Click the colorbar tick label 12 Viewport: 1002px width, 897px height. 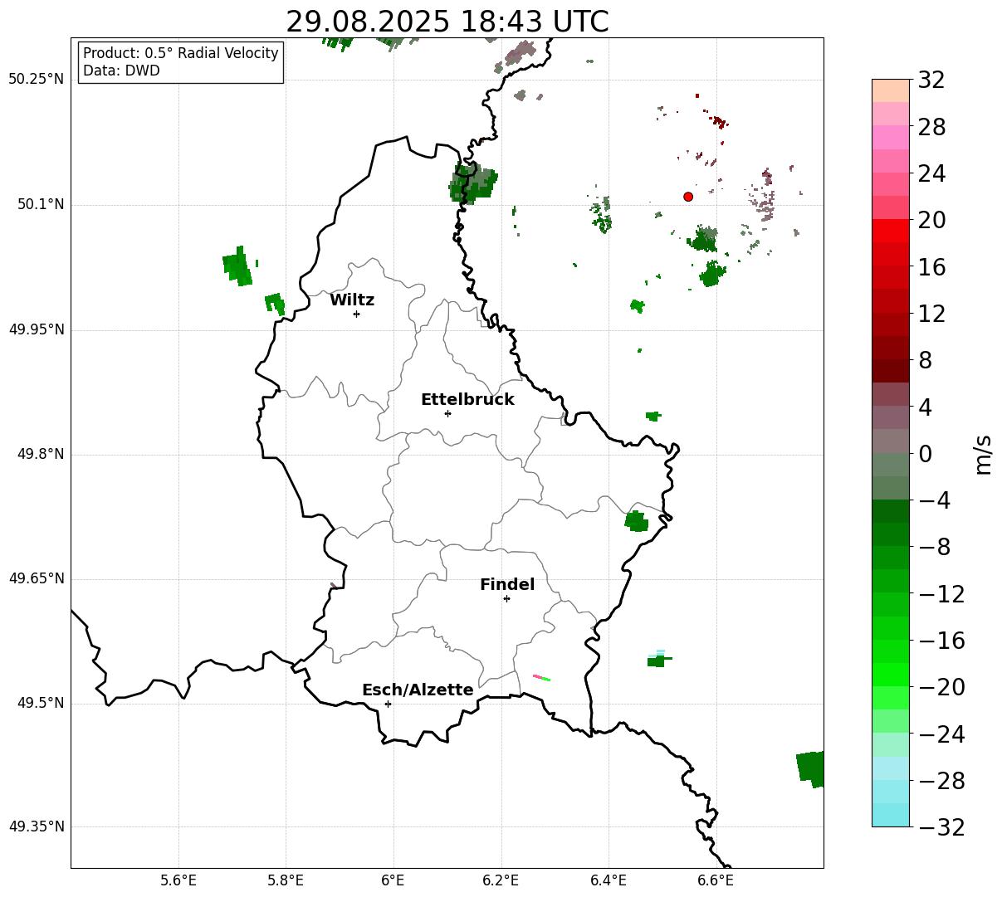tap(931, 314)
